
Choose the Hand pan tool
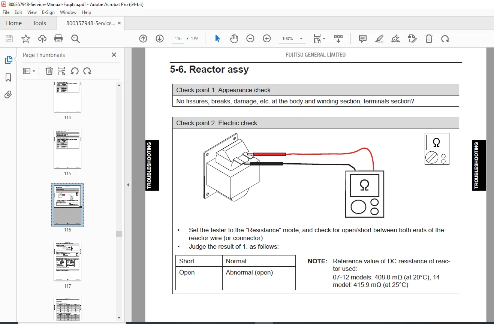pyautogui.click(x=234, y=39)
